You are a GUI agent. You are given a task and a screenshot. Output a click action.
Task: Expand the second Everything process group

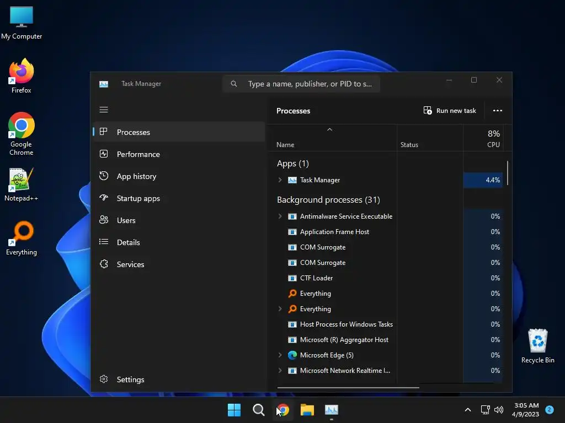280,308
